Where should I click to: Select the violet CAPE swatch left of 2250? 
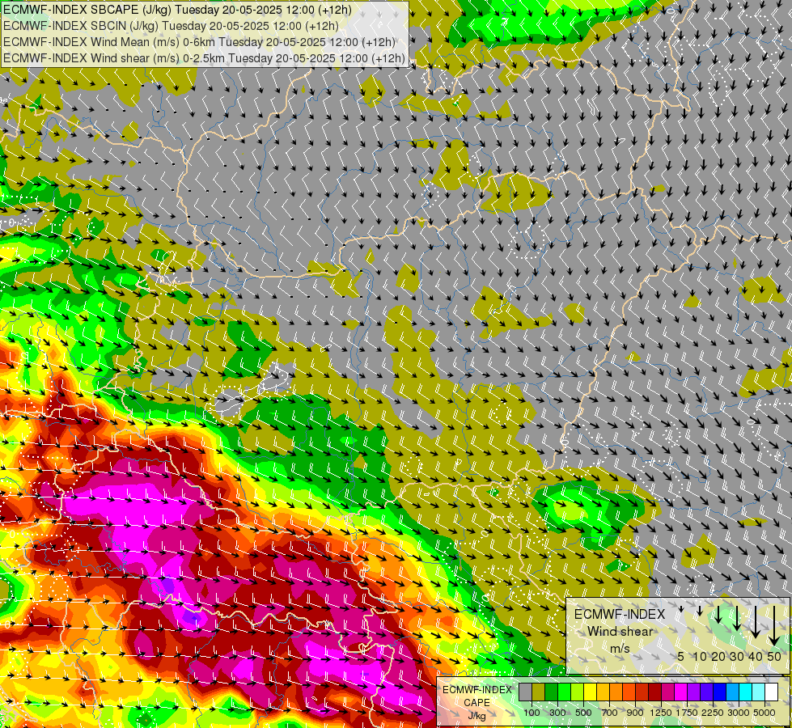tap(706, 692)
